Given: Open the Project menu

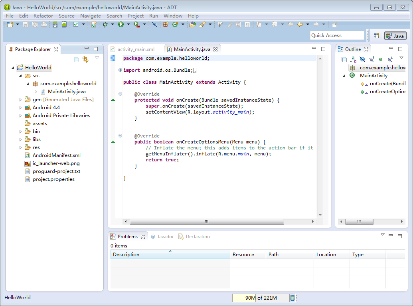Looking at the screenshot, I should tap(135, 16).
